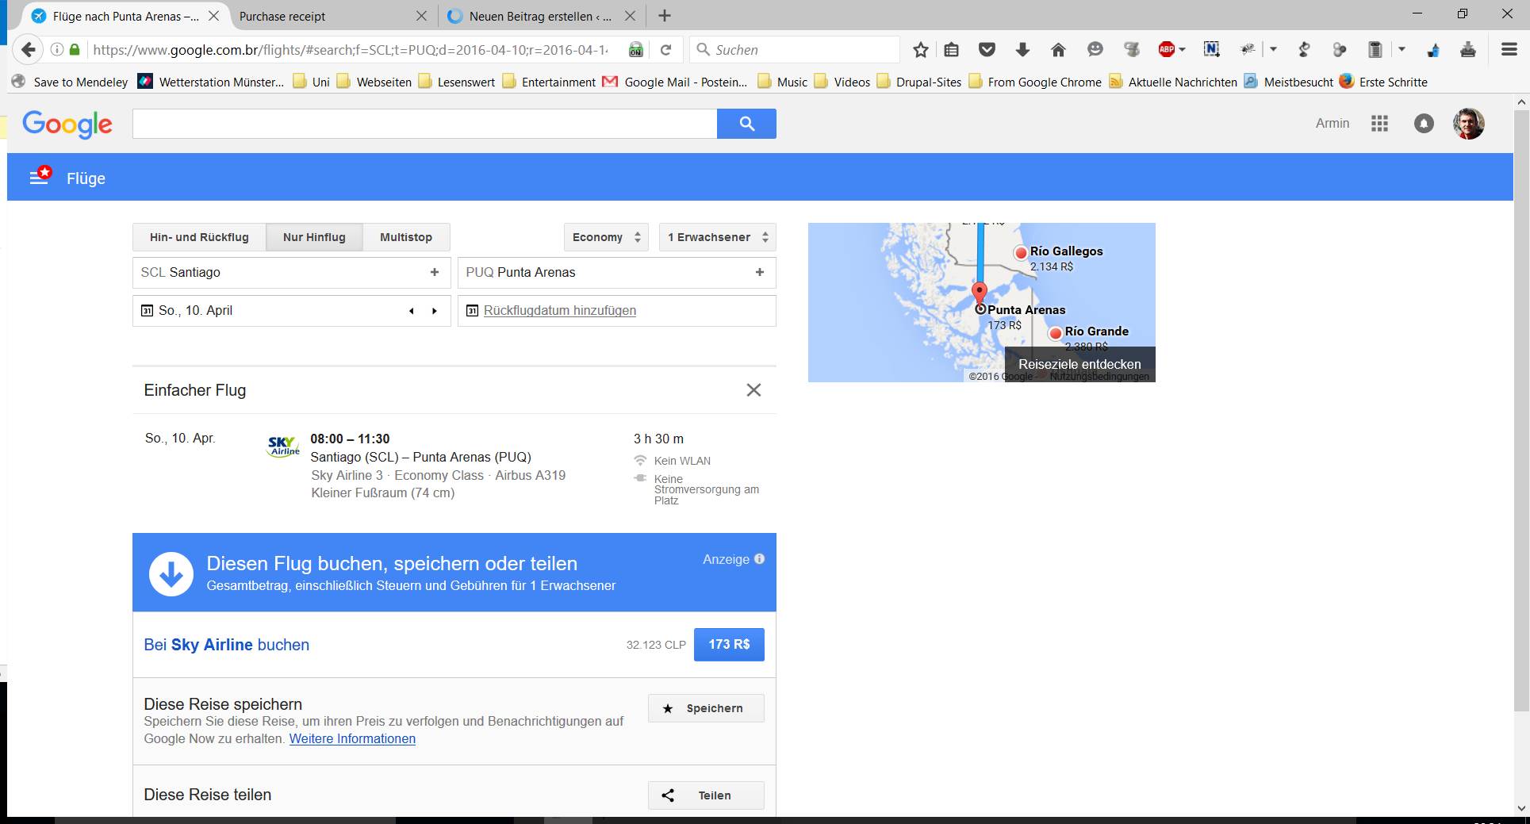The height and width of the screenshot is (824, 1530).
Task: Open the Entertainment bookmarks folder
Action: point(550,82)
